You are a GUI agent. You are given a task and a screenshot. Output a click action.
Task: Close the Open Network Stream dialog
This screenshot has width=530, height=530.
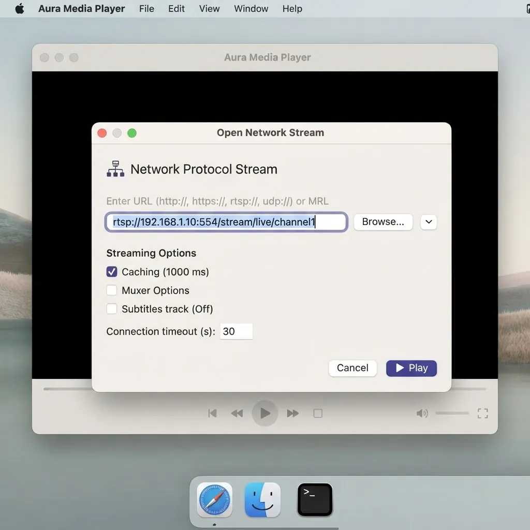coord(102,133)
